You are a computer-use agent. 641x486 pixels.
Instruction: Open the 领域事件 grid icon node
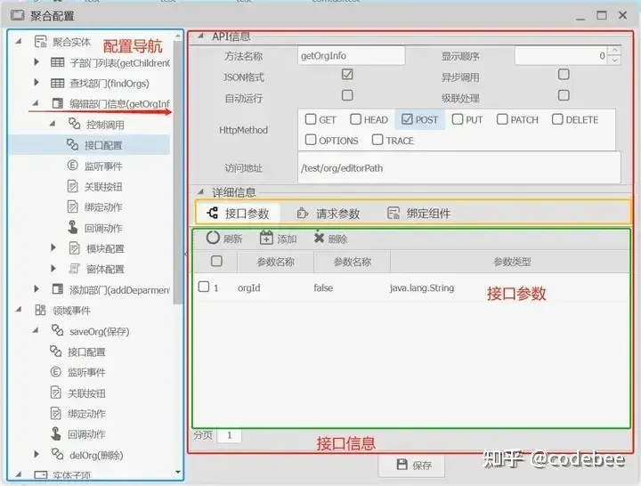(40, 311)
